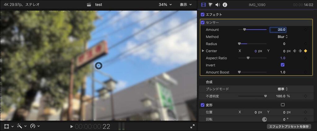
Task: Open the magic wand enhancements menu
Action: (x=20, y=126)
